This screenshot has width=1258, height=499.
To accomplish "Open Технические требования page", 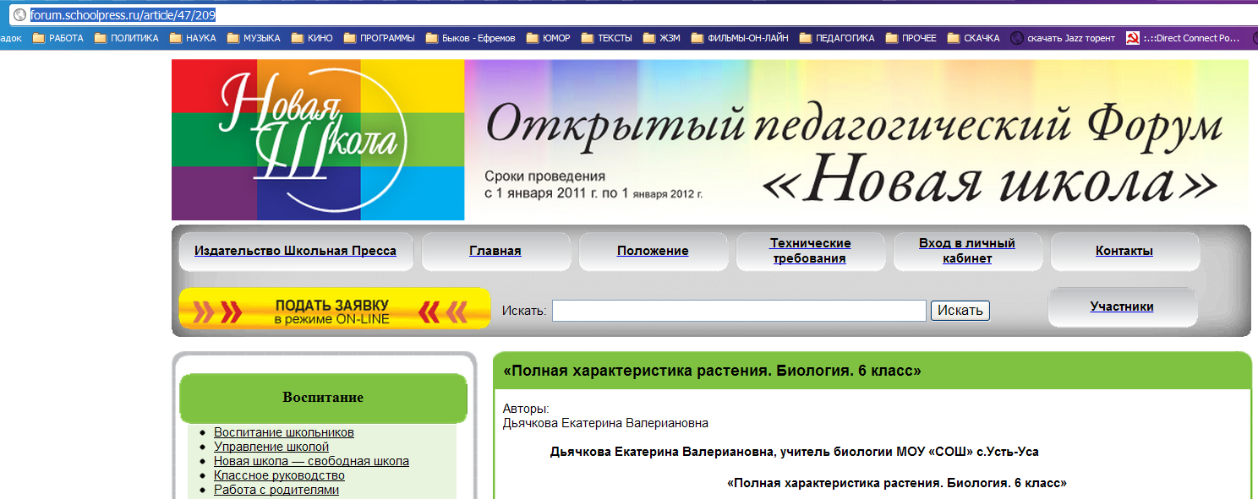I will pos(810,251).
